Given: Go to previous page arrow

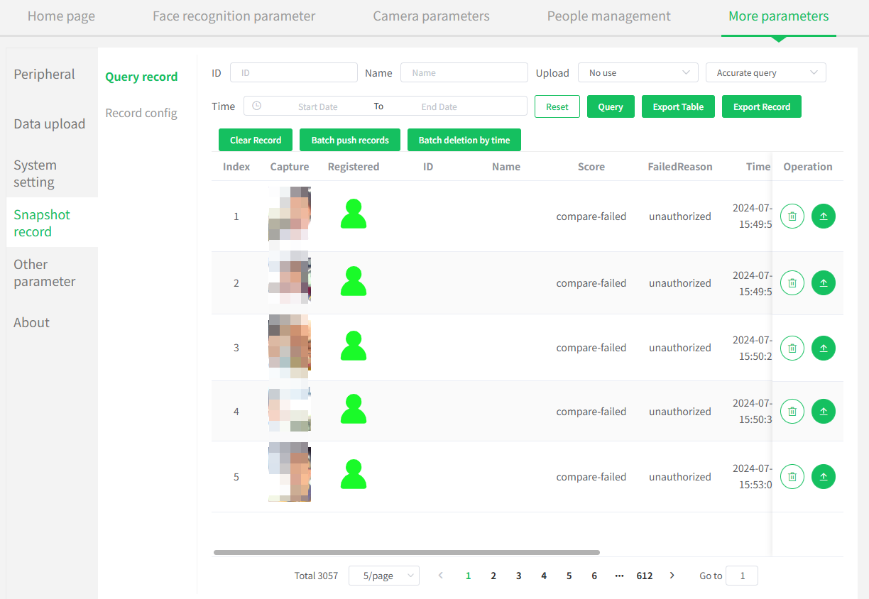Looking at the screenshot, I should coord(441,576).
